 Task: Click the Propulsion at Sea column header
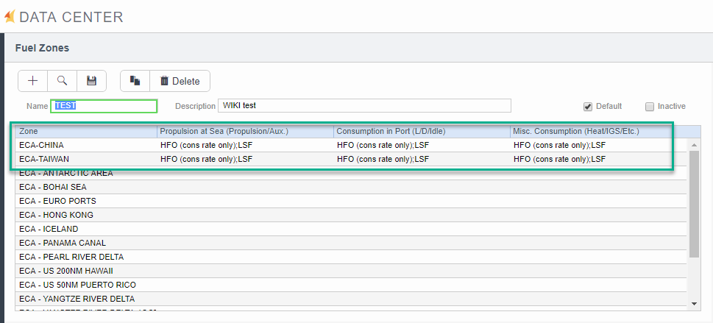[245, 131]
